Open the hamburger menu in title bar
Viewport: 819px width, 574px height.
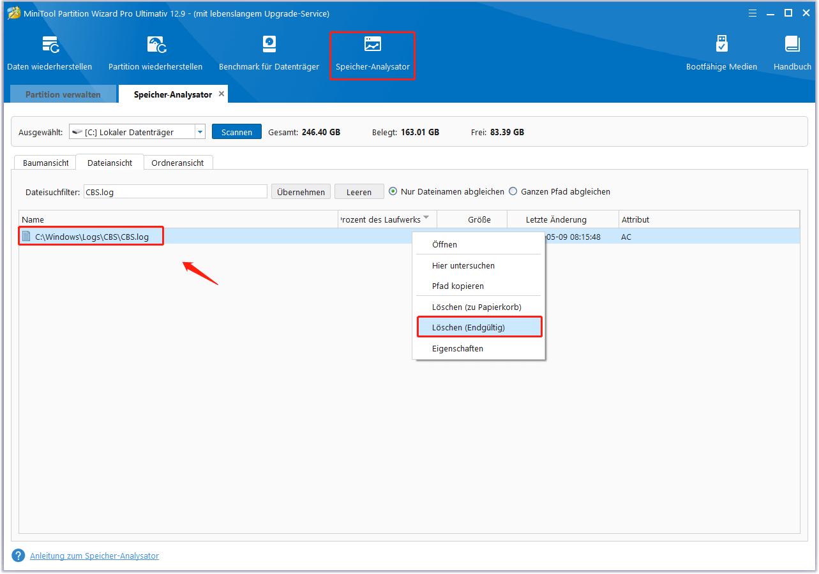pyautogui.click(x=753, y=13)
